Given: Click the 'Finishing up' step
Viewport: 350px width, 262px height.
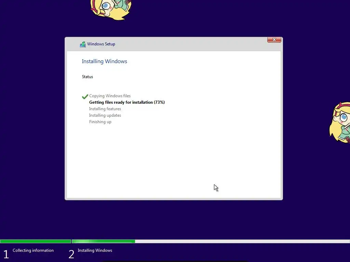Looking at the screenshot, I should point(100,122).
